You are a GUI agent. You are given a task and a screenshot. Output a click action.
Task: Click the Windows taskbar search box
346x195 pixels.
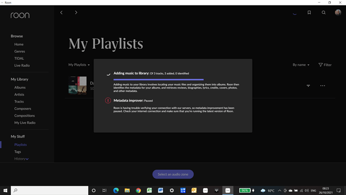click(x=50, y=190)
